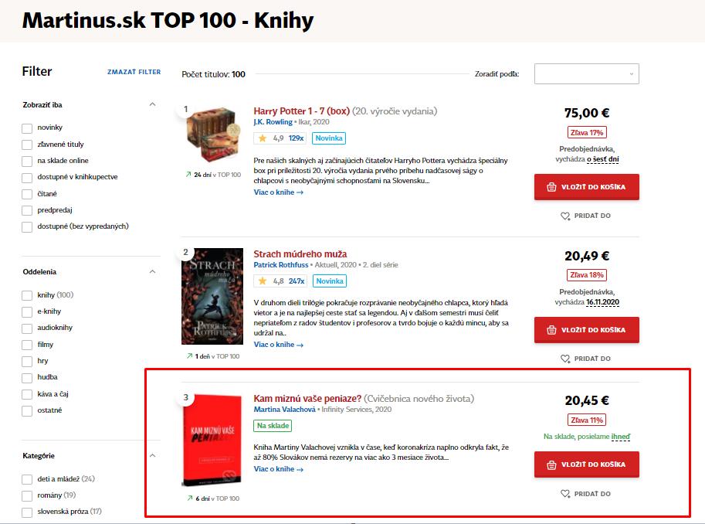This screenshot has width=705, height=524.
Task: Select the deti a mládež category checkbox
Action: (28, 479)
